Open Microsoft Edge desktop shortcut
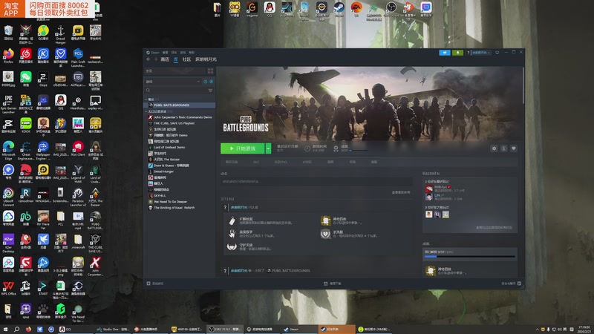Screen dimensions: 594x334 (x=8, y=151)
